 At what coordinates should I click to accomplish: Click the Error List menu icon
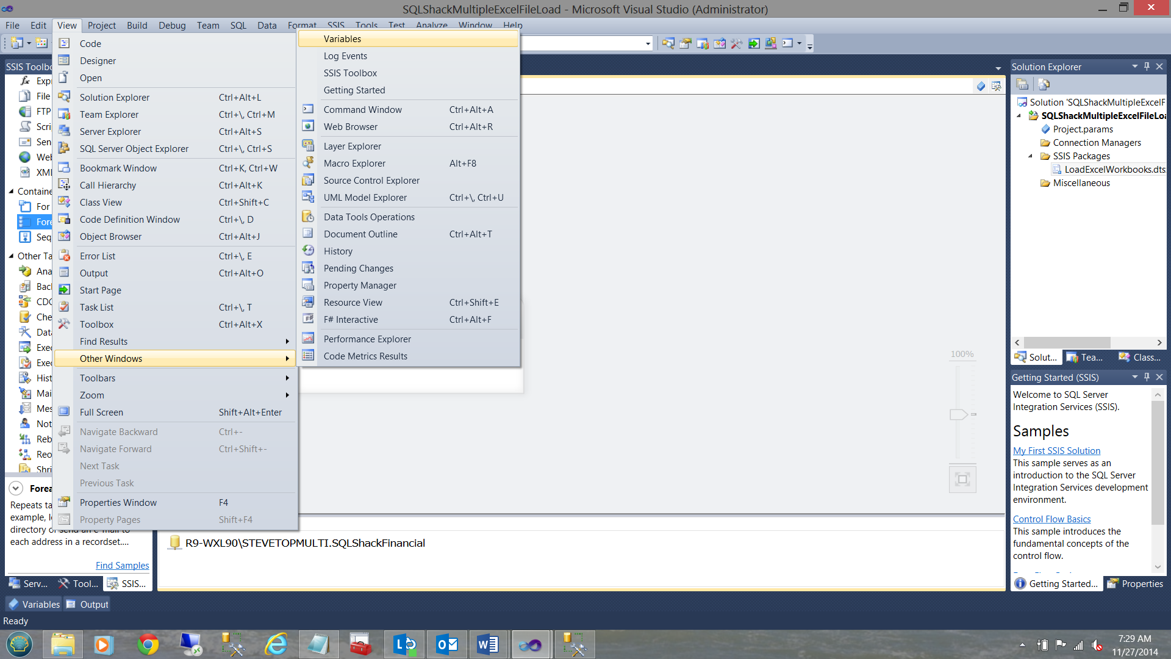coord(64,256)
